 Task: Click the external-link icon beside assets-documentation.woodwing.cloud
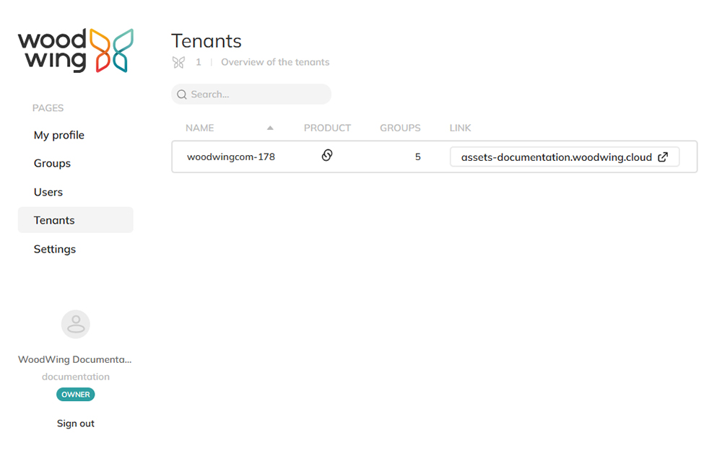[x=664, y=157]
